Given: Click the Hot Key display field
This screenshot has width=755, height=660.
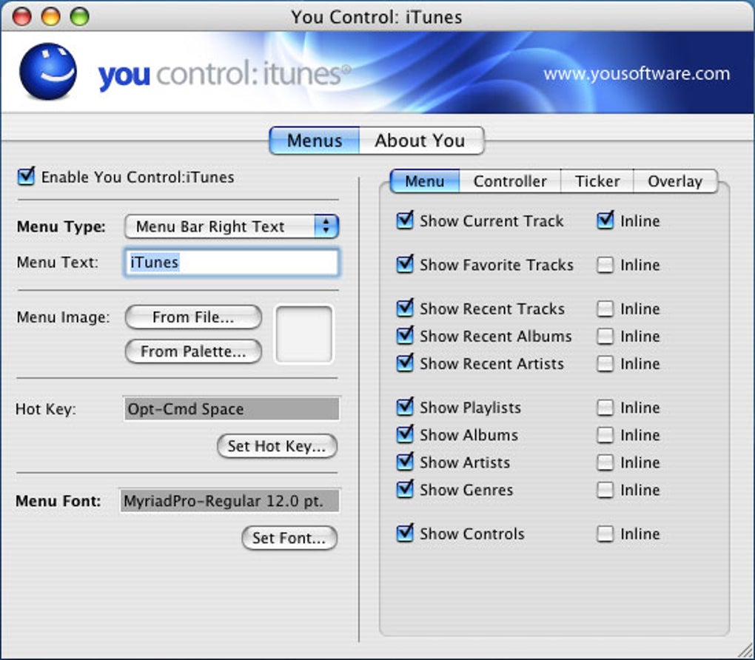Looking at the screenshot, I should pyautogui.click(x=232, y=409).
